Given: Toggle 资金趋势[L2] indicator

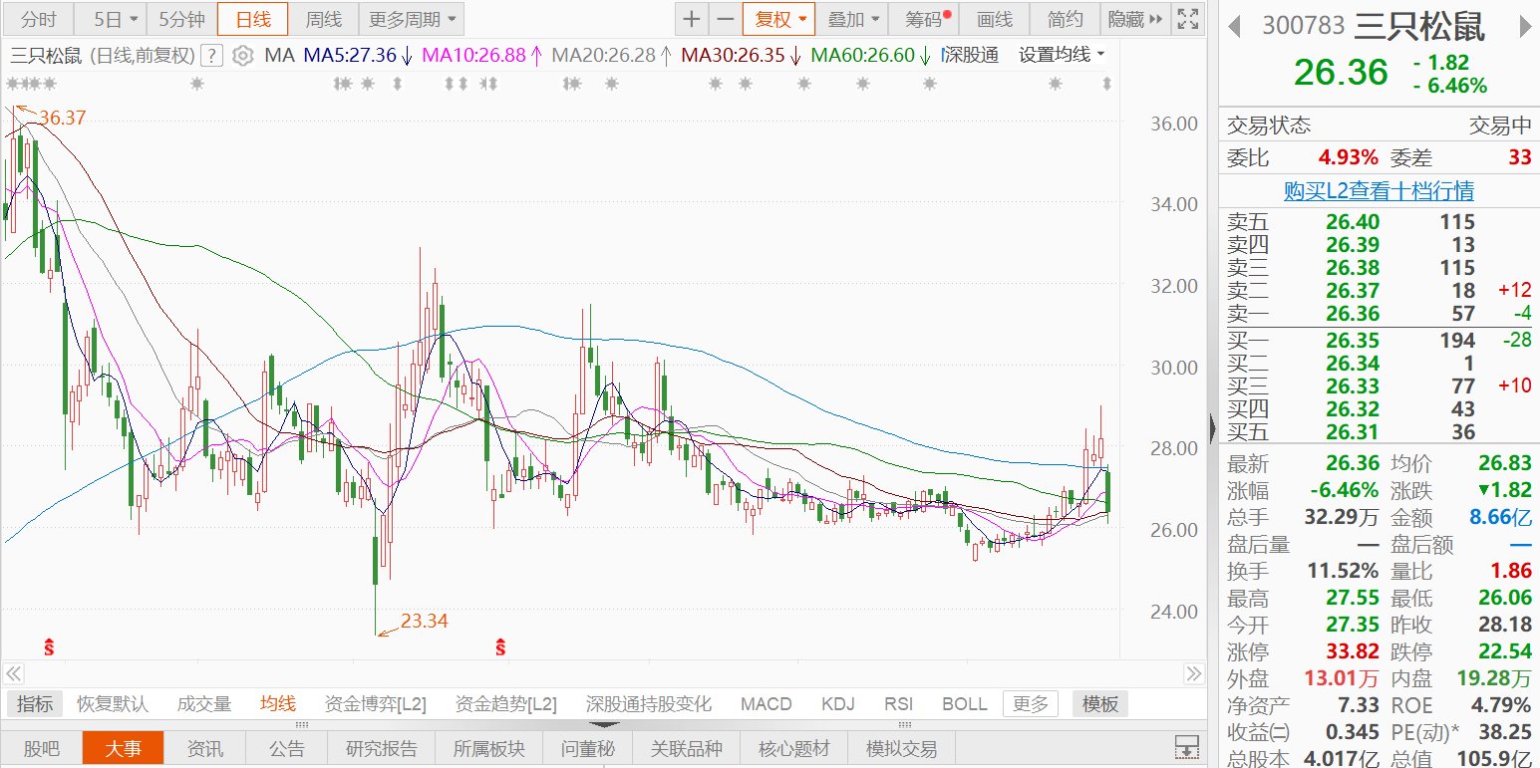Looking at the screenshot, I should [x=506, y=704].
